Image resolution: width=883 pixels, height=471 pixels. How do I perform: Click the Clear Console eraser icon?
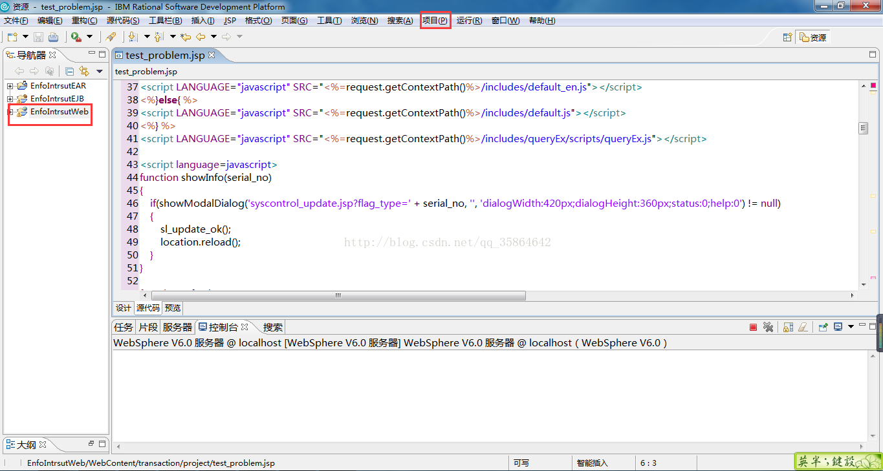(x=802, y=328)
